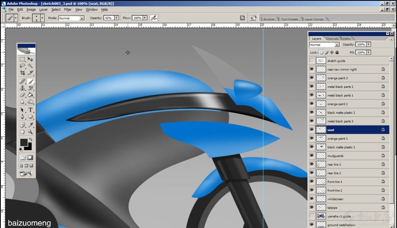Reset to default foreground and background colors

(21, 150)
